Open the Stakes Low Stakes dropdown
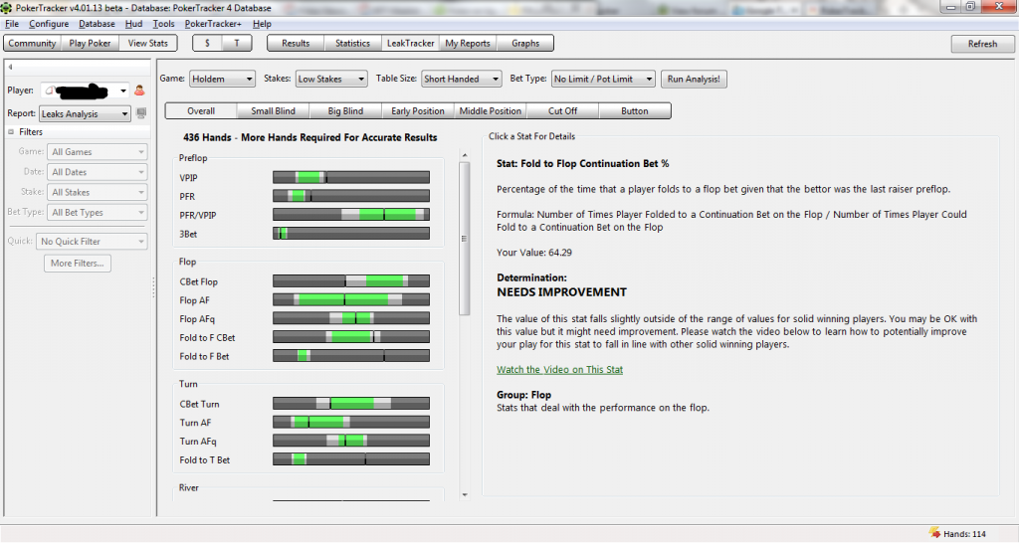Viewport: 1019px width, 543px height. coord(331,79)
